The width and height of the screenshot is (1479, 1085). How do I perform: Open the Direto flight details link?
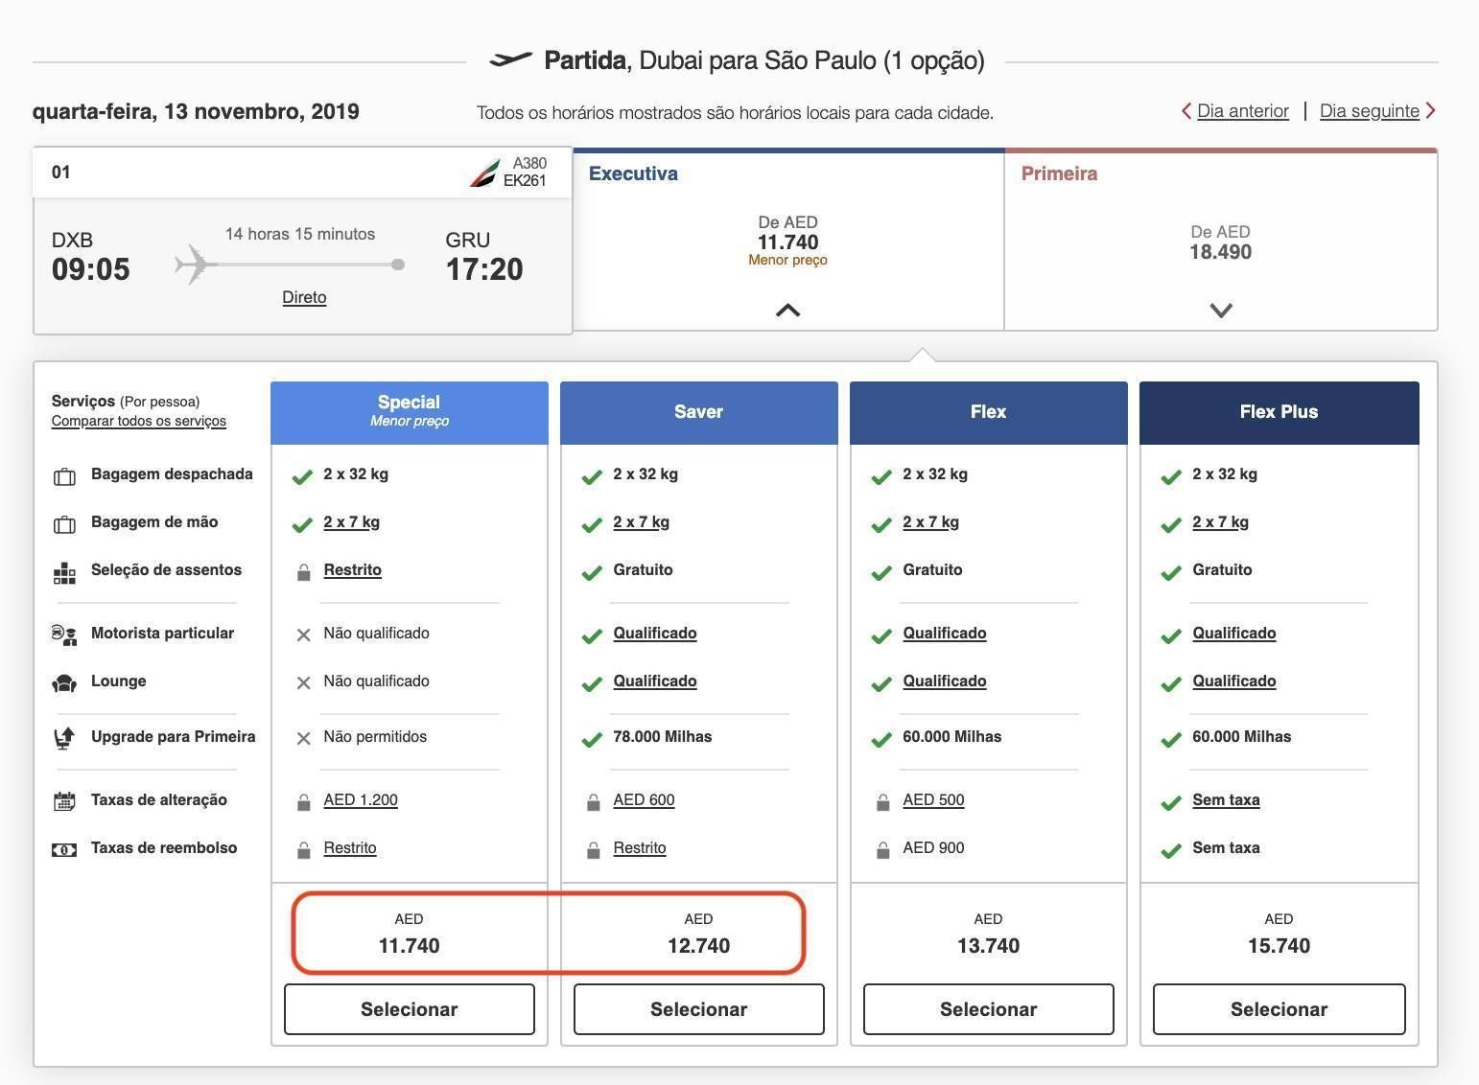click(304, 297)
